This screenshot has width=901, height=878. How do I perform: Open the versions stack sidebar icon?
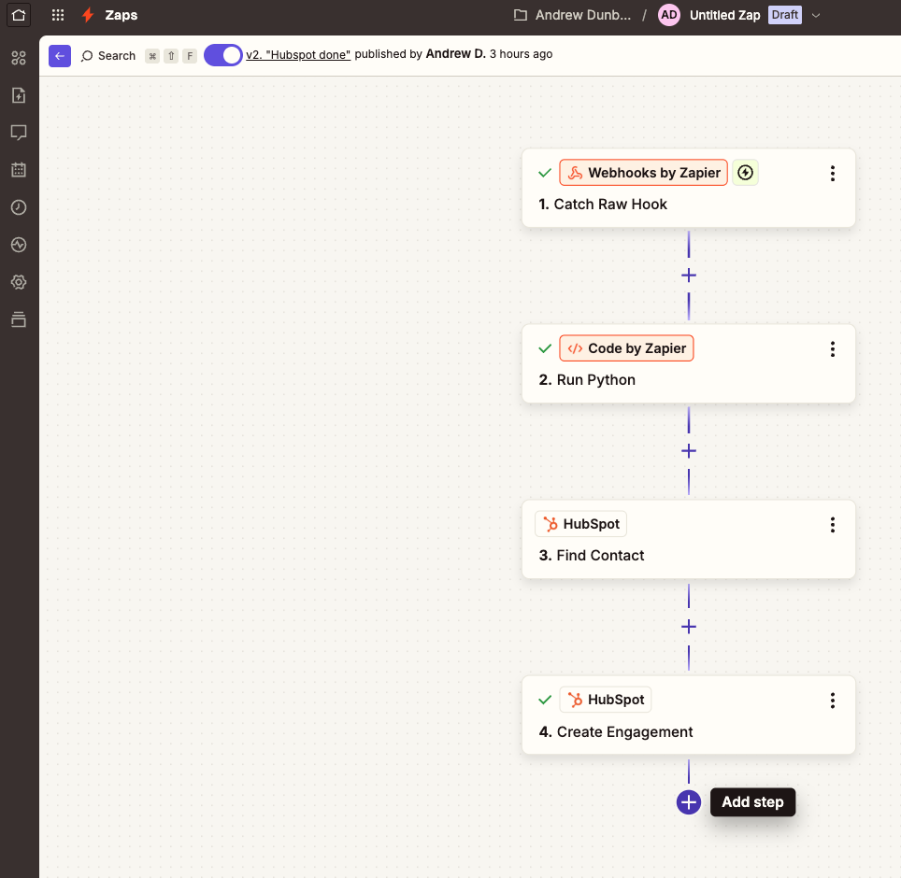pos(19,319)
